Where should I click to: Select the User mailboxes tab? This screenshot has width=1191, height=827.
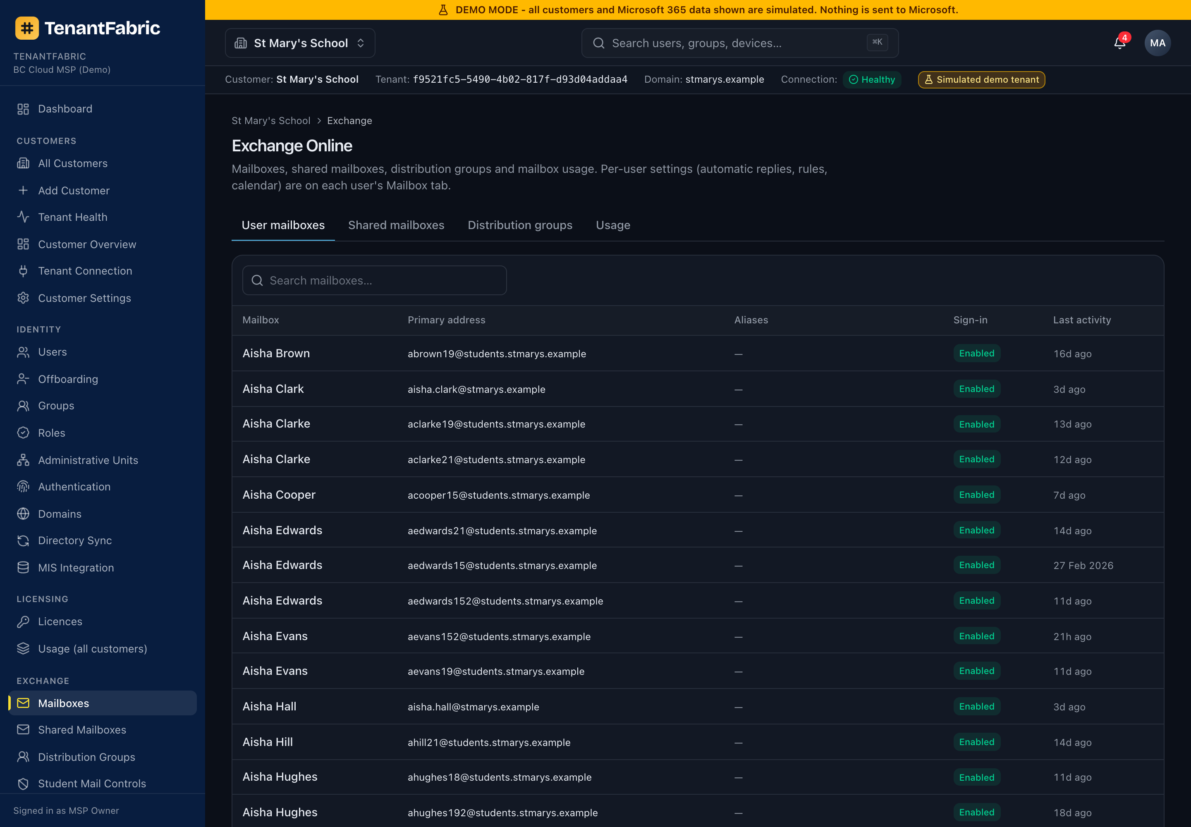tap(283, 225)
